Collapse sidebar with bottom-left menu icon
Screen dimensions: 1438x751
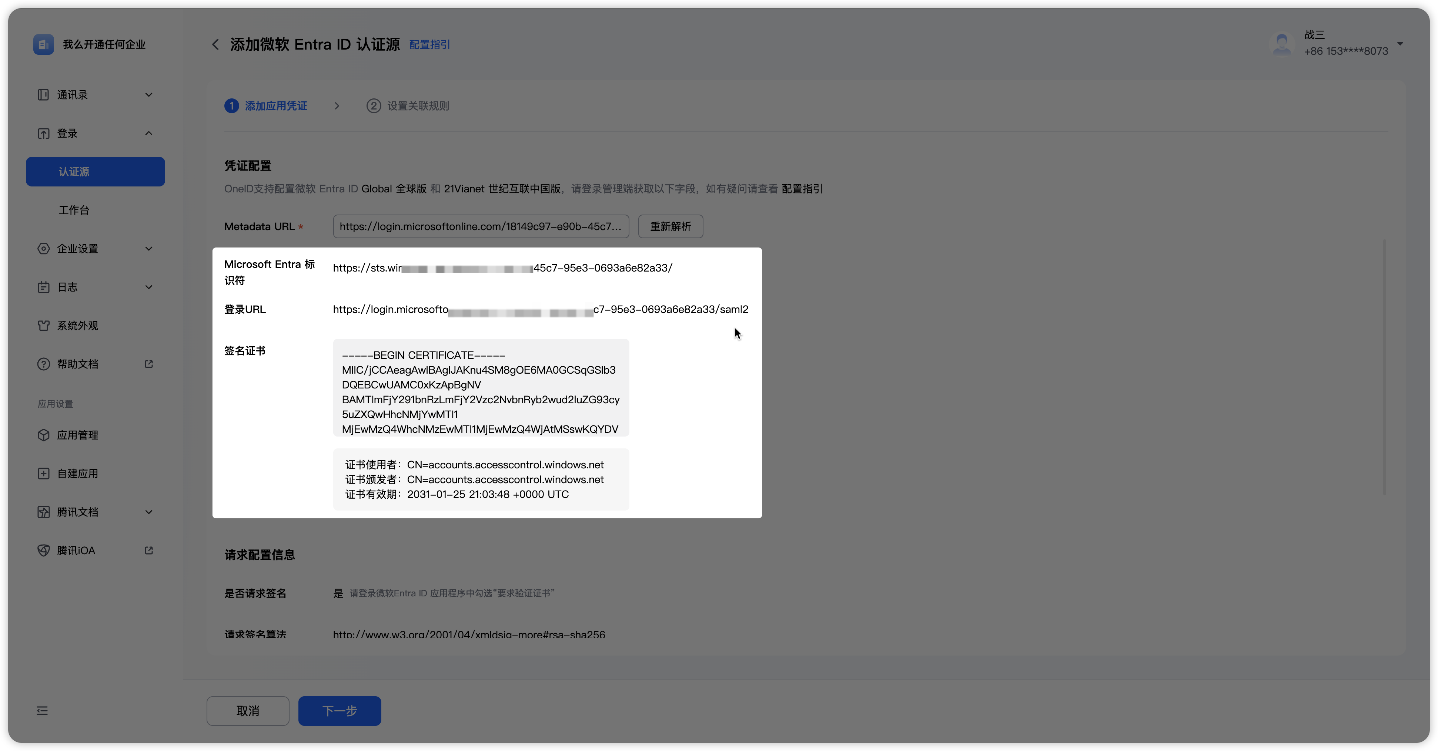coord(43,711)
